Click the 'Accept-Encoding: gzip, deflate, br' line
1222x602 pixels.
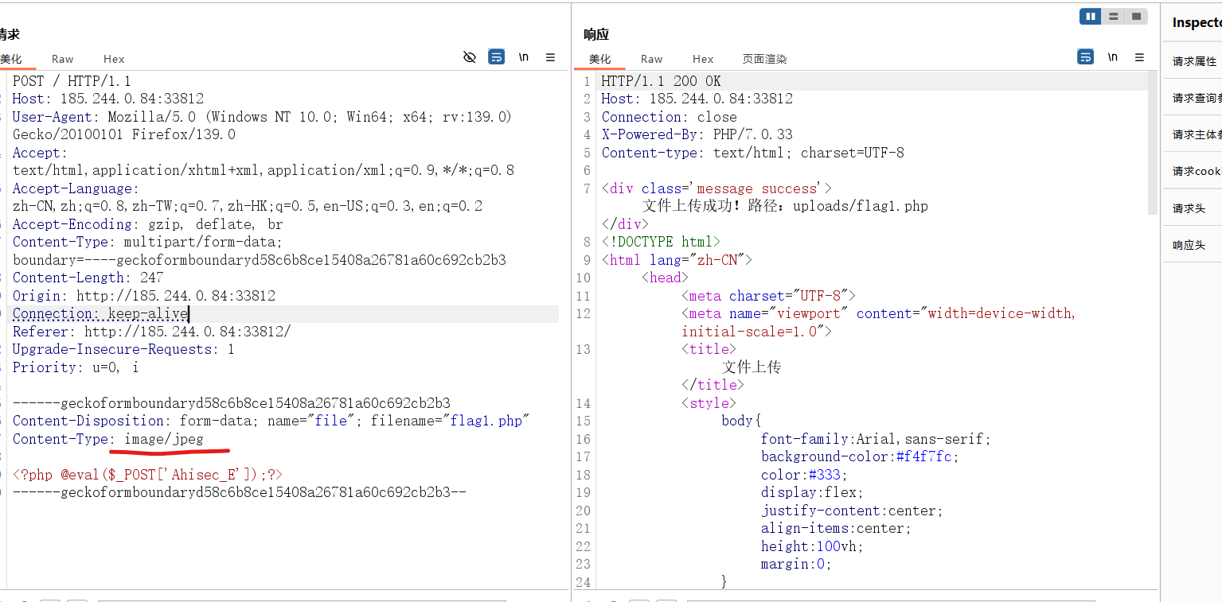coord(148,224)
